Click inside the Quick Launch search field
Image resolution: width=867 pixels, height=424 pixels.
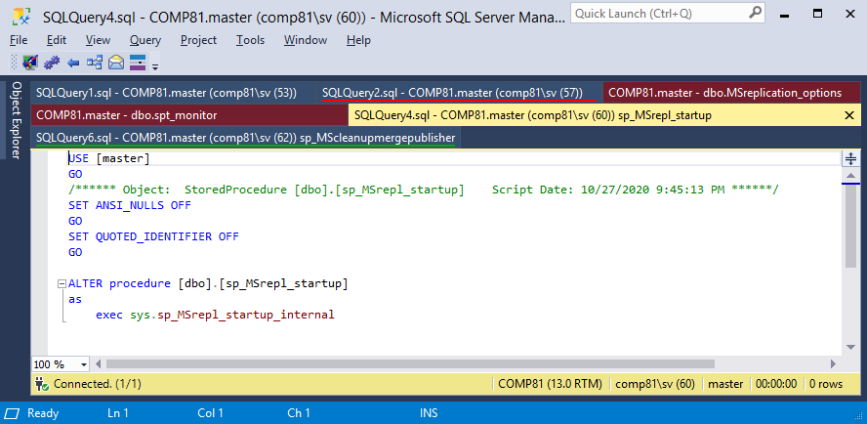(658, 13)
